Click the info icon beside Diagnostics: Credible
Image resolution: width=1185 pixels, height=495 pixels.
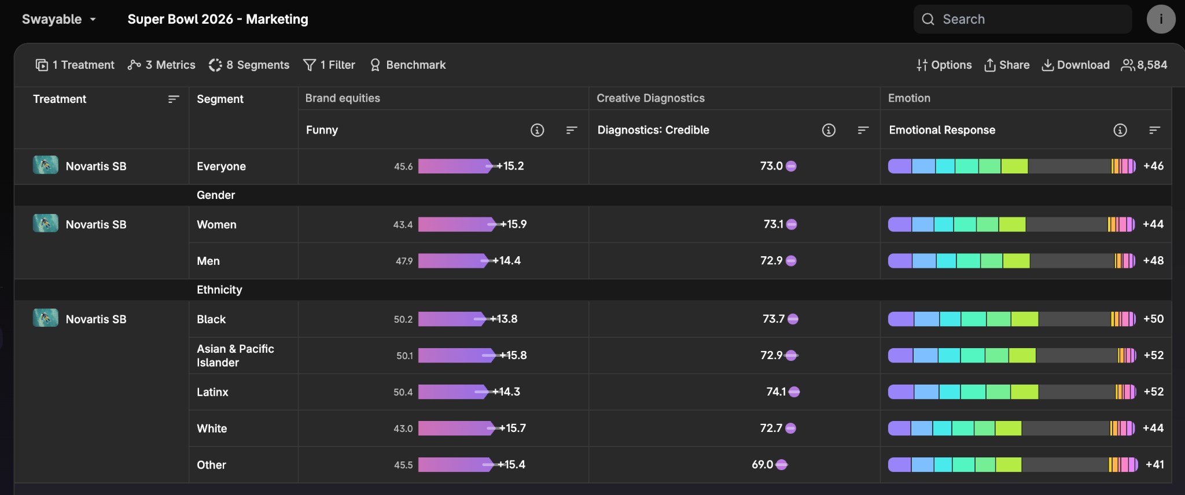coord(829,130)
